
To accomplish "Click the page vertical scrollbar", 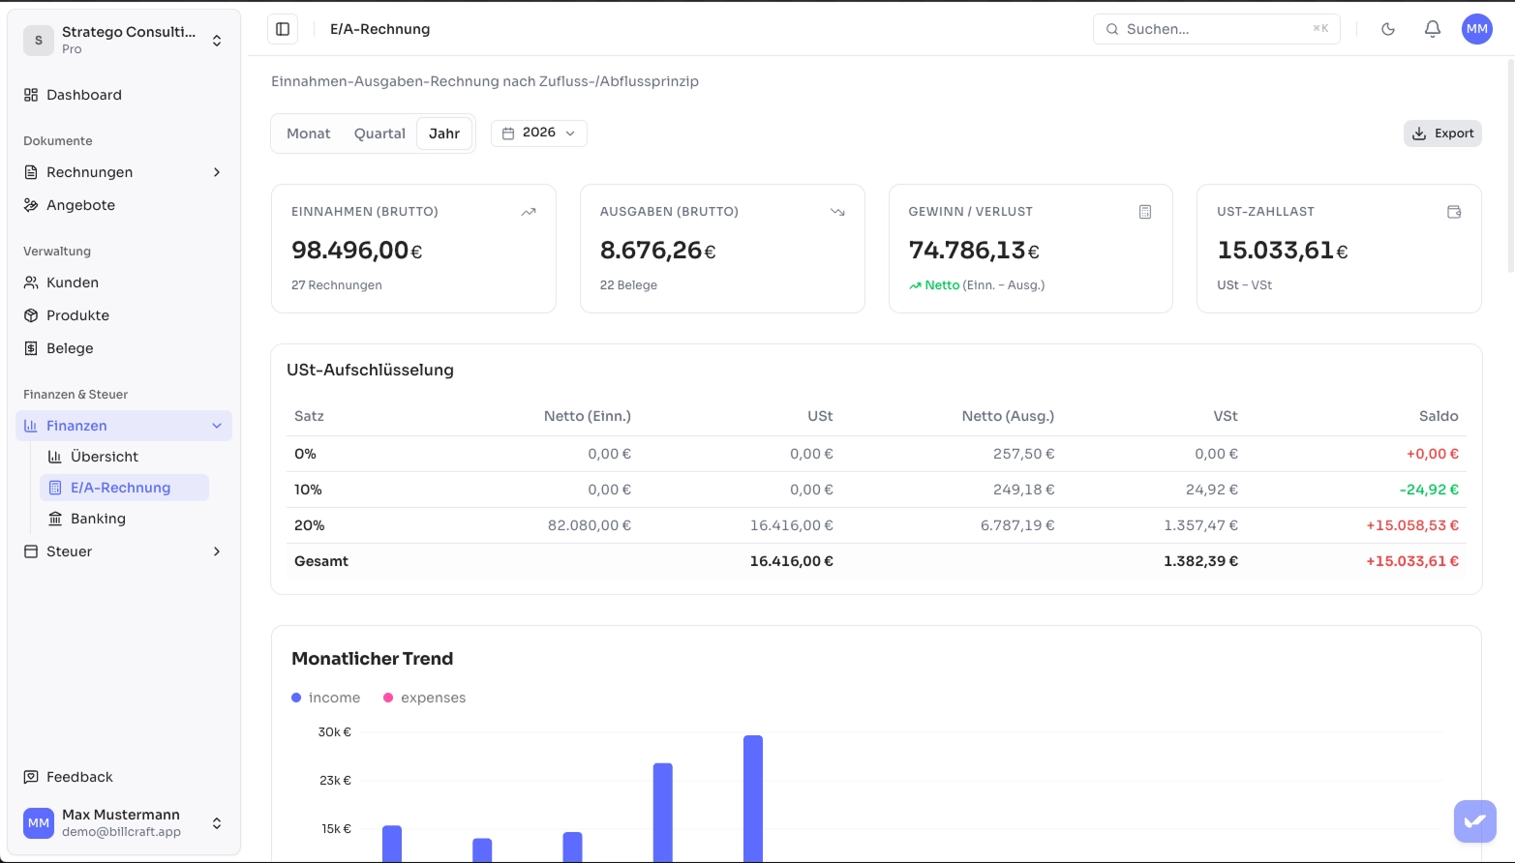I will [x=1509, y=164].
